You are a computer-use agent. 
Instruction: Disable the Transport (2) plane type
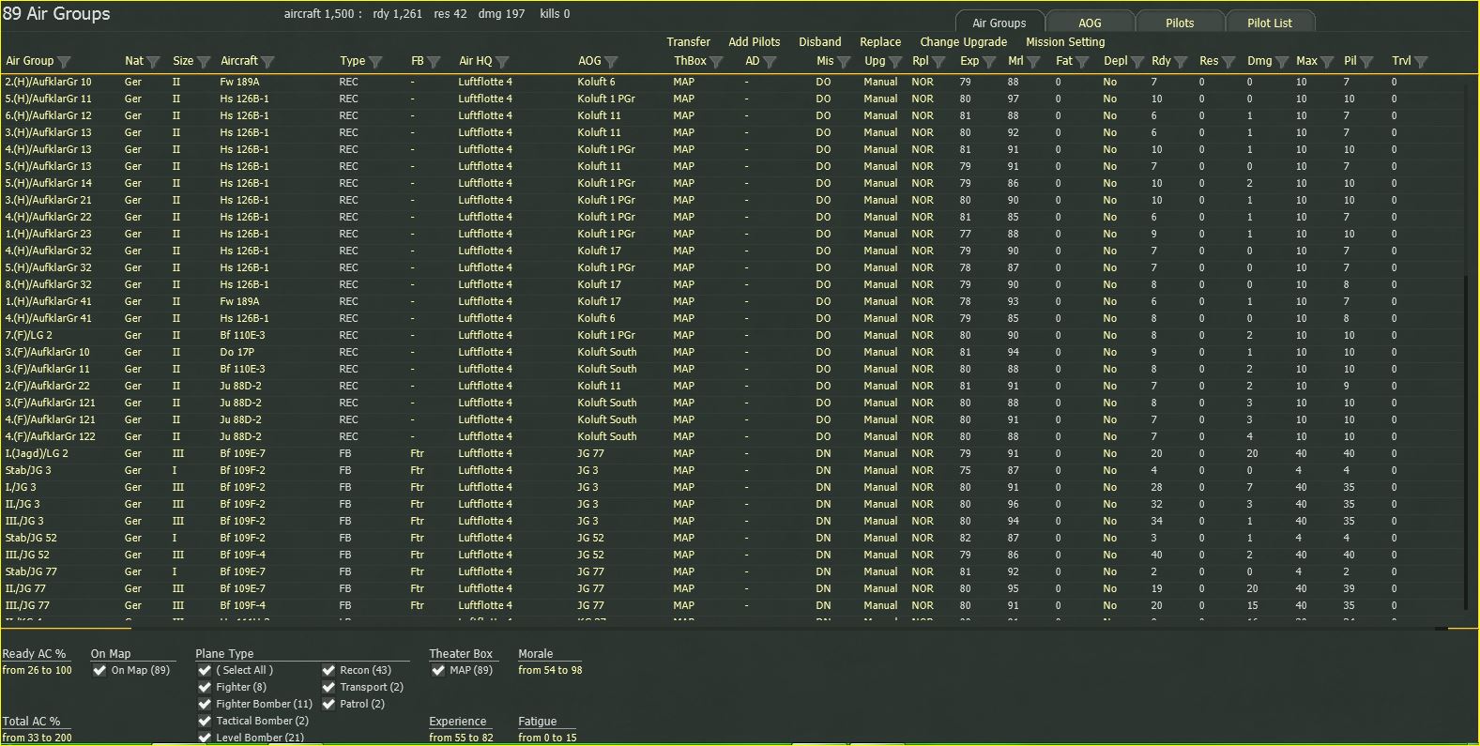328,688
